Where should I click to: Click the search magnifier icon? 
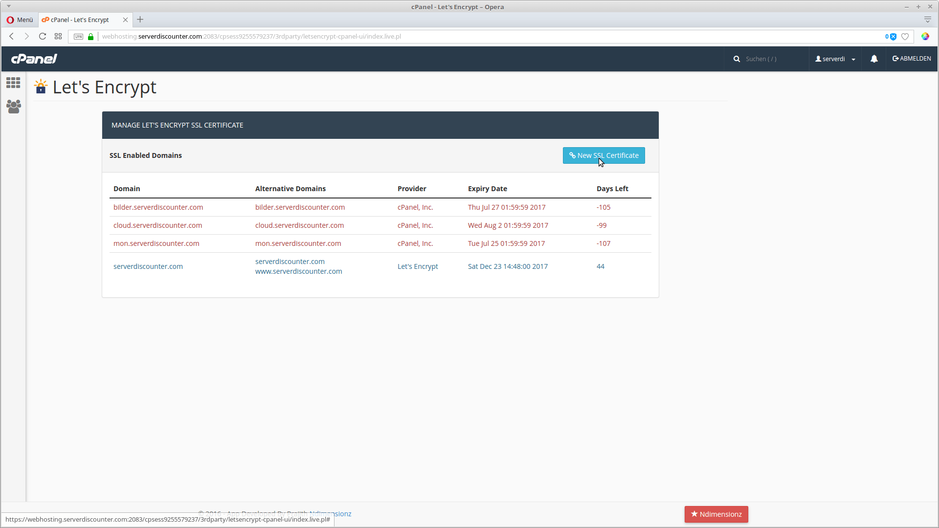pos(737,59)
